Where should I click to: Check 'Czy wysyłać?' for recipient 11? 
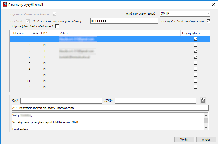coord(195,81)
